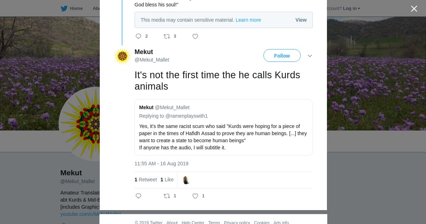Viewport: 426px width, 224px height.
Task: Click the reply icon under Mekut's tweet
Action: click(138, 196)
